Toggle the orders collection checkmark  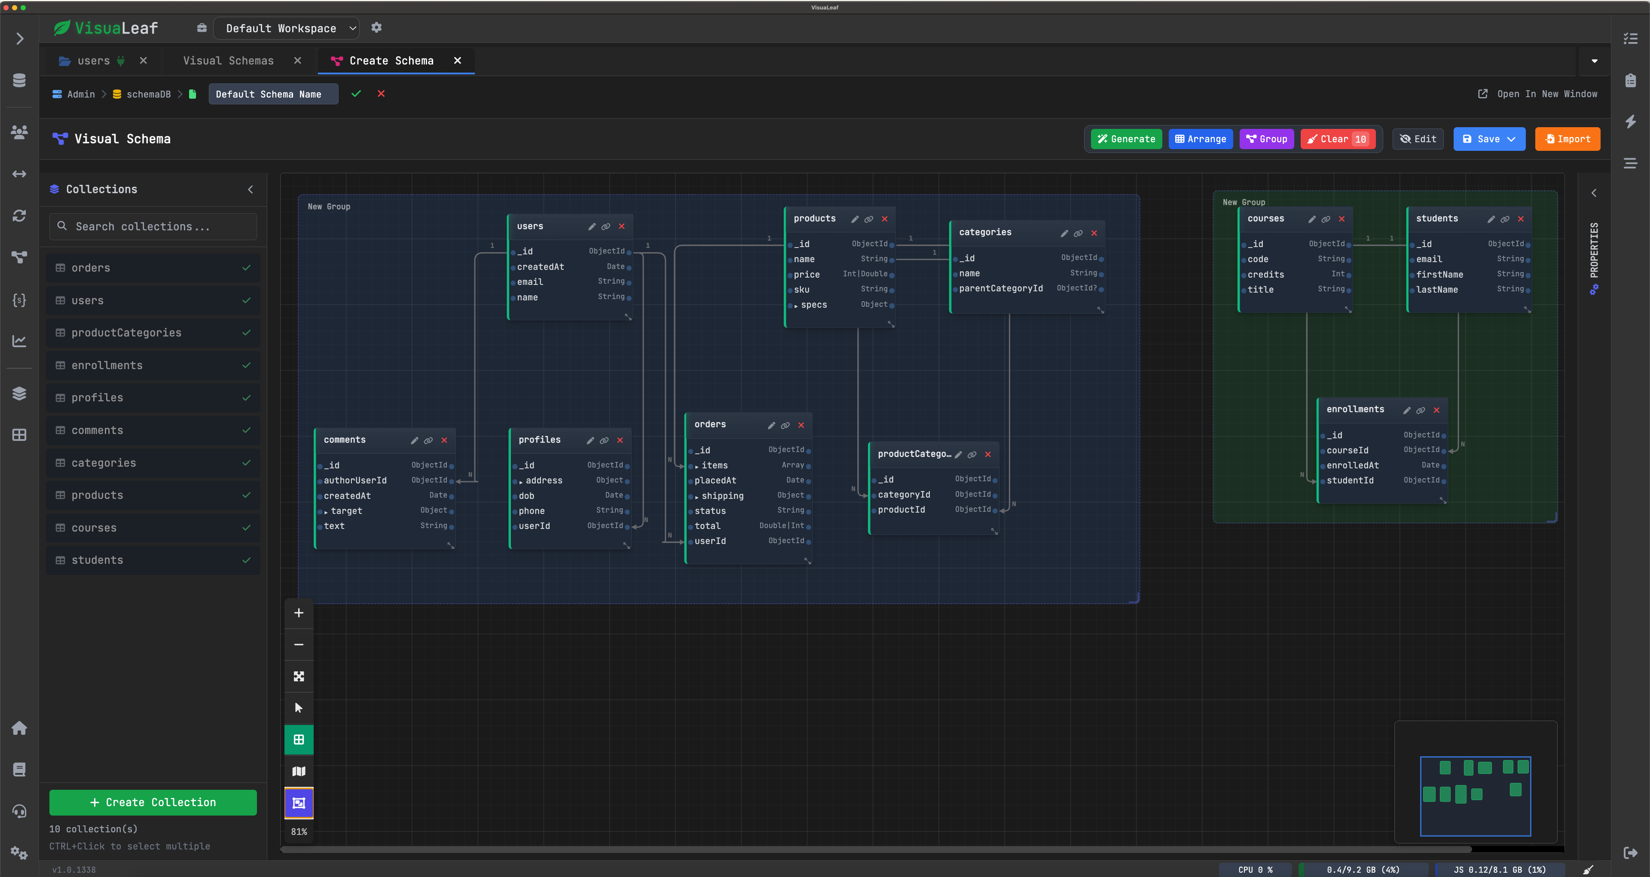click(247, 268)
